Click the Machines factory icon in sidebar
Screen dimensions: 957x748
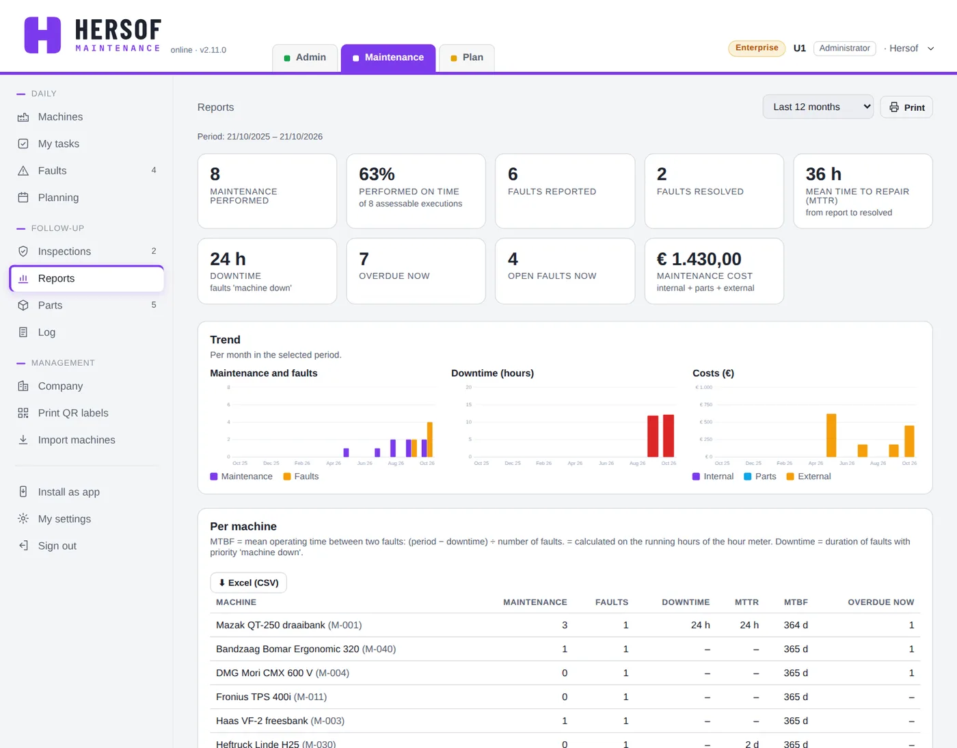[x=23, y=117]
